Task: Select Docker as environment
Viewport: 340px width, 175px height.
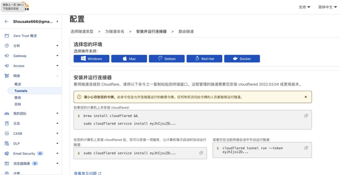Action: tap(242, 58)
